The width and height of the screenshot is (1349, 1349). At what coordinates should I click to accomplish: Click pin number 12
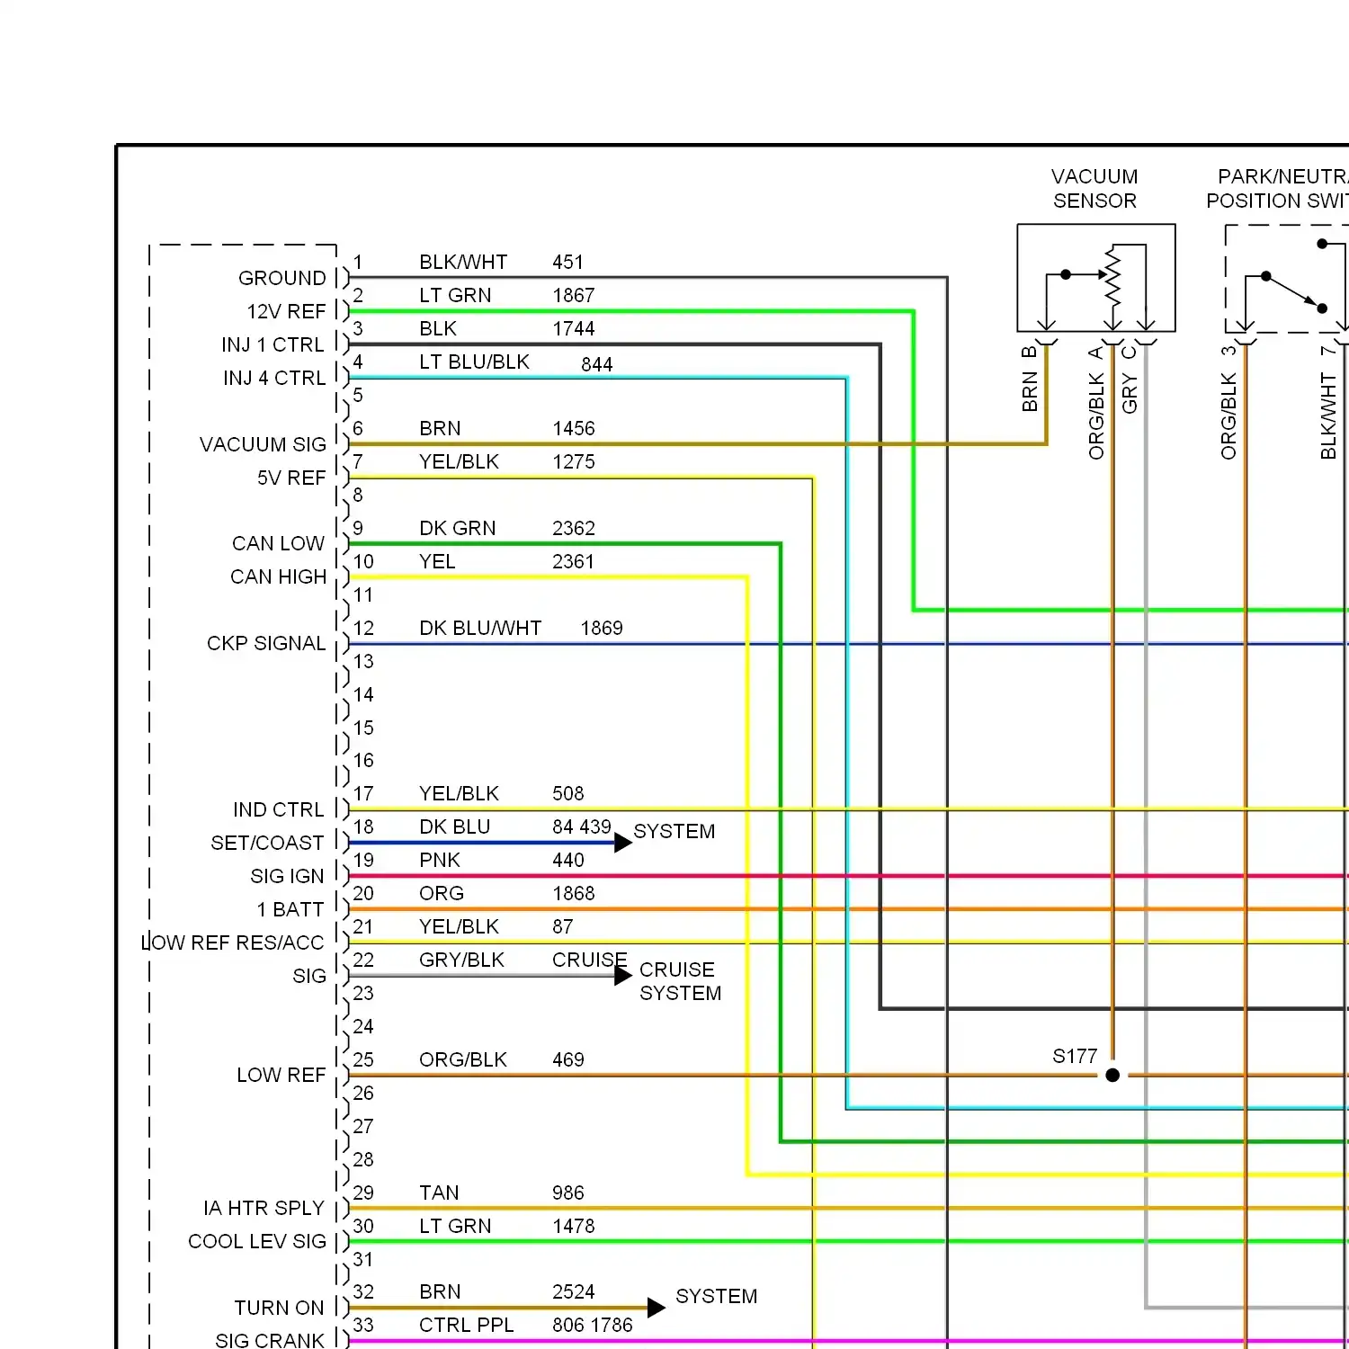363,628
